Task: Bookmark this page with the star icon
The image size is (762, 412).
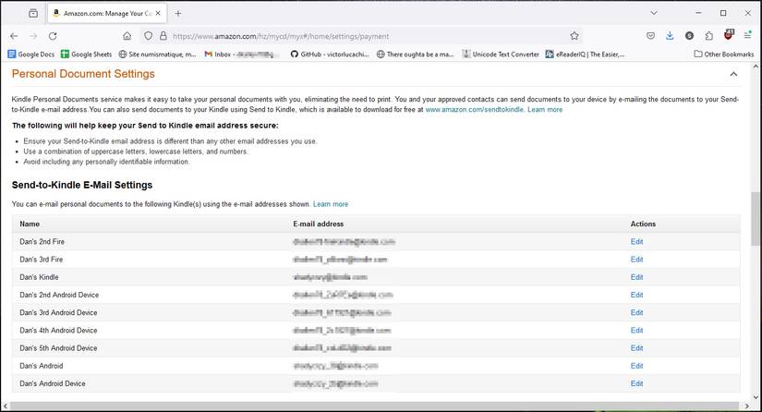Action: pyautogui.click(x=574, y=36)
